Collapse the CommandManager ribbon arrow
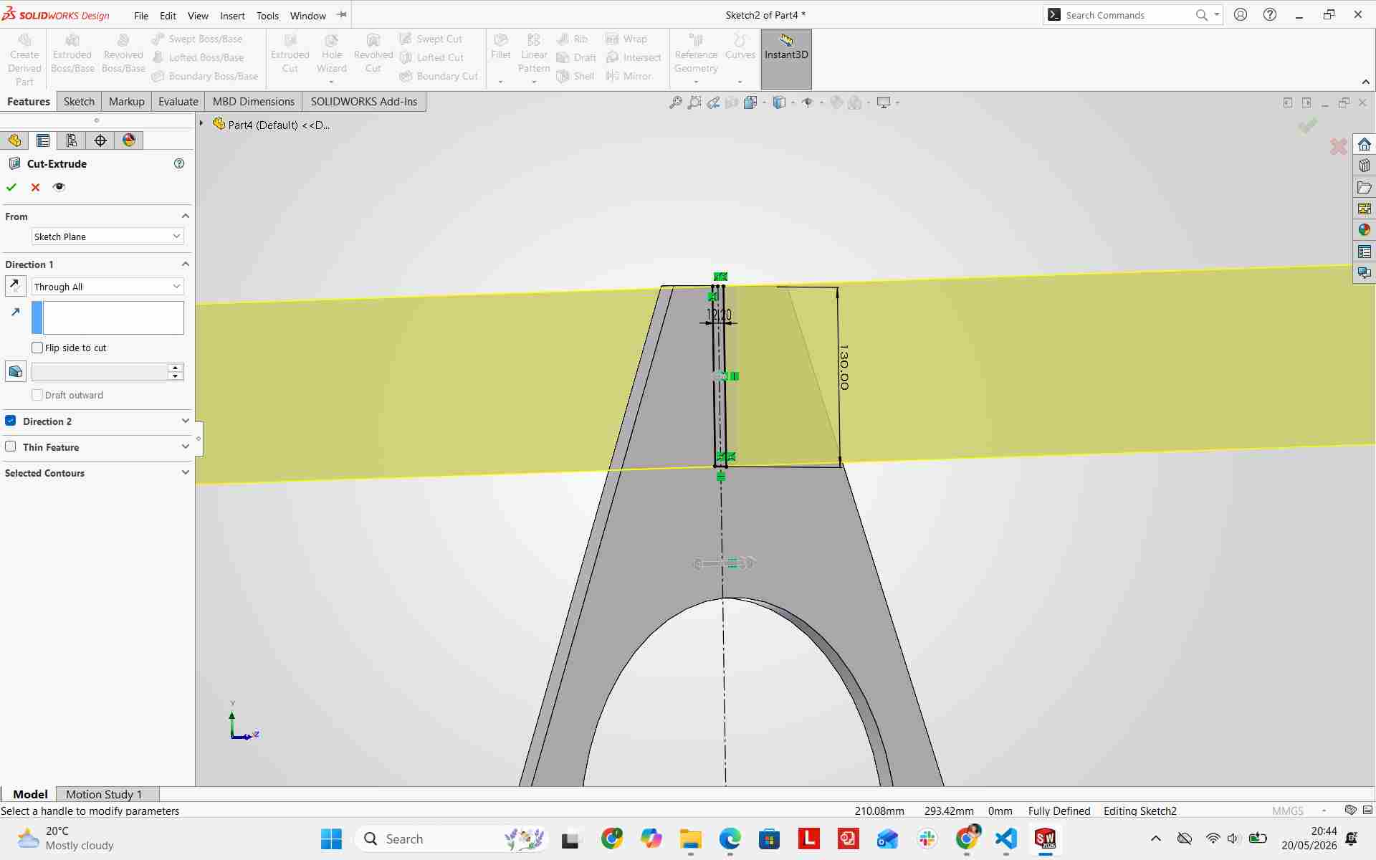This screenshot has height=860, width=1376. coord(1365,82)
